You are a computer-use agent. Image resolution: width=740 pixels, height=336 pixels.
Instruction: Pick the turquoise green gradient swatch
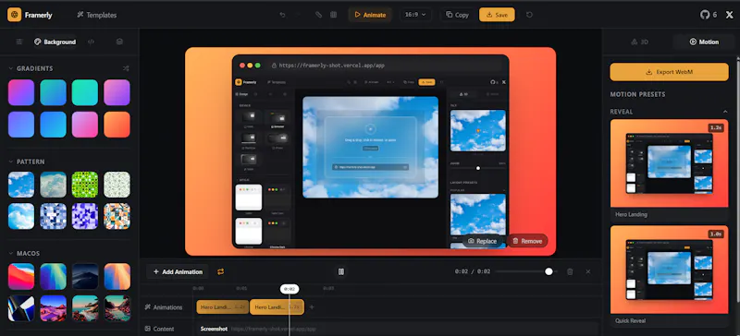tap(85, 92)
